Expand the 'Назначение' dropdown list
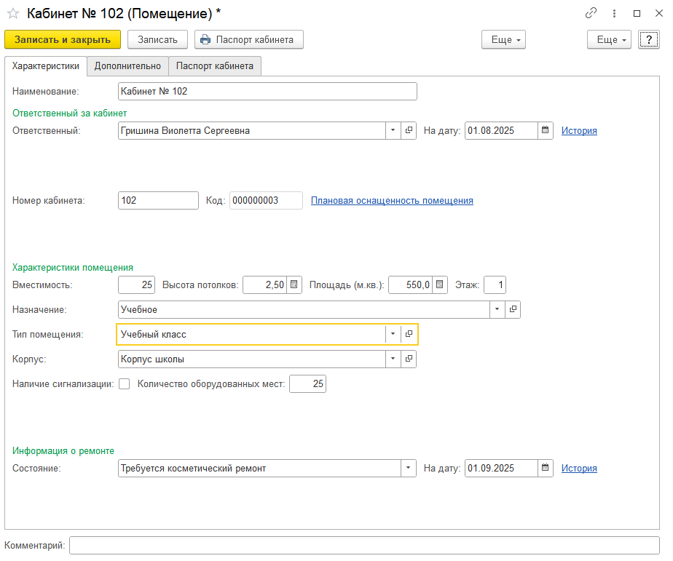Image resolution: width=673 pixels, height=561 pixels. coord(497,310)
